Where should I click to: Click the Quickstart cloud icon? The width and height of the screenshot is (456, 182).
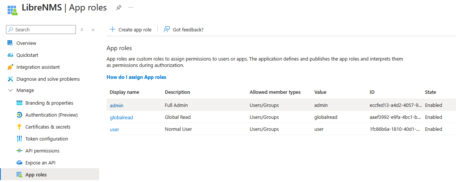point(10,55)
